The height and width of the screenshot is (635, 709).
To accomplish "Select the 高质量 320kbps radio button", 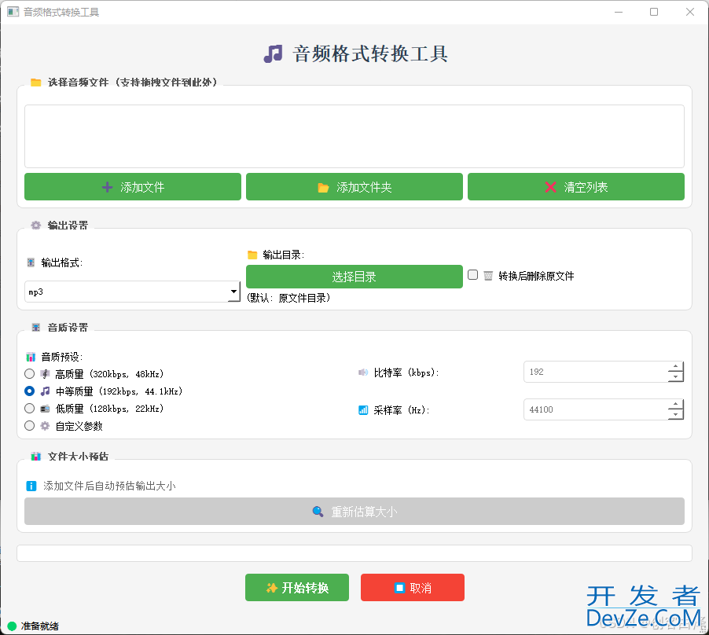I will click(x=29, y=374).
